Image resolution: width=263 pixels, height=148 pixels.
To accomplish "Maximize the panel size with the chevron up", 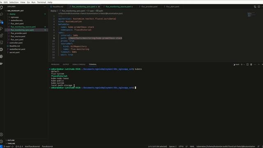I will tap(258, 65).
